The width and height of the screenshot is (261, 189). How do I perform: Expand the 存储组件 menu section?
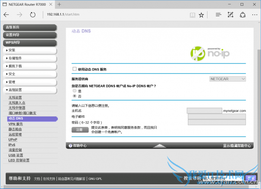pyautogui.click(x=30, y=58)
